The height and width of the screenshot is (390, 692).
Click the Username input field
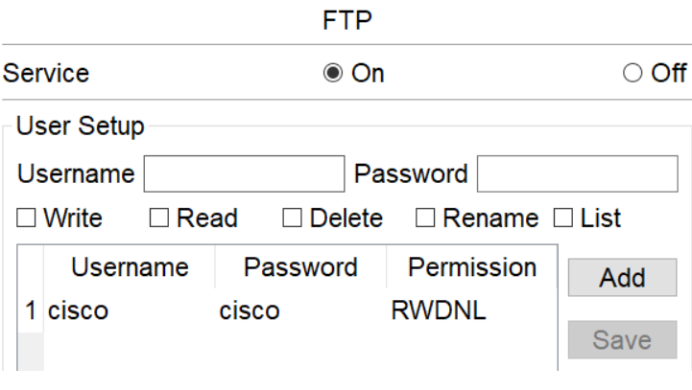click(x=244, y=174)
